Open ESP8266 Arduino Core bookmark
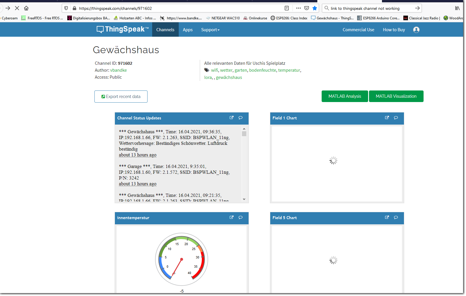Image resolution: width=466 pixels, height=296 pixels. point(379,18)
